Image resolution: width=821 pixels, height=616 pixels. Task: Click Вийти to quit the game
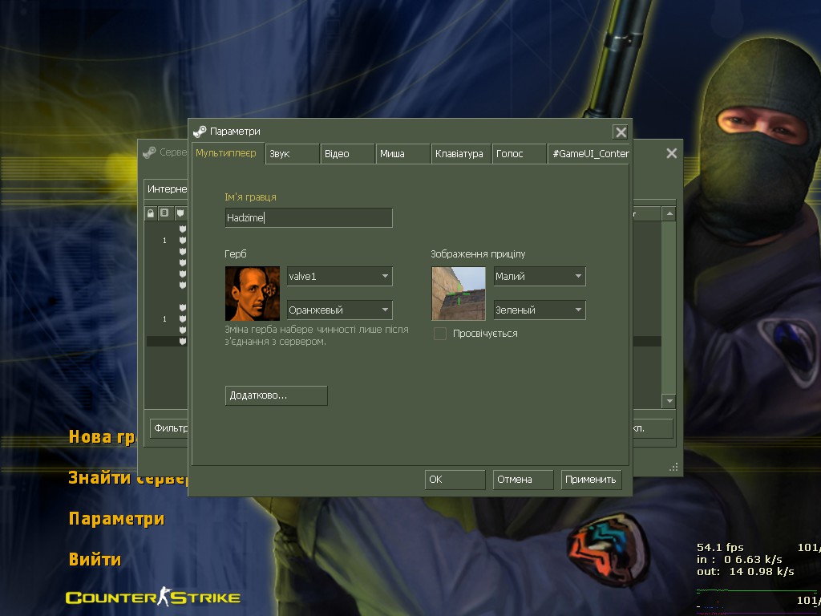[95, 559]
